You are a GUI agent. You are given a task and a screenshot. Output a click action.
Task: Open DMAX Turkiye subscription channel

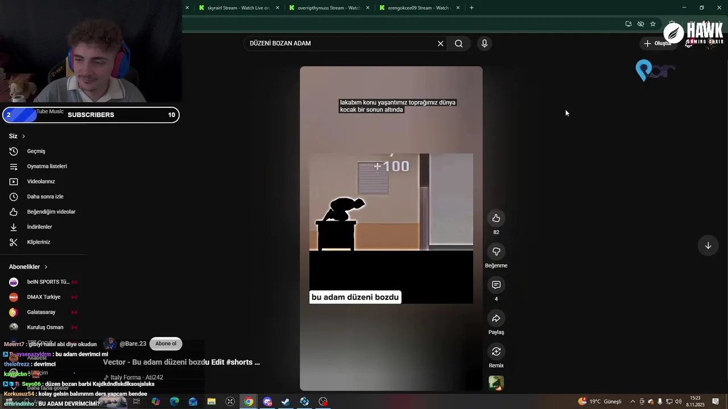click(43, 297)
